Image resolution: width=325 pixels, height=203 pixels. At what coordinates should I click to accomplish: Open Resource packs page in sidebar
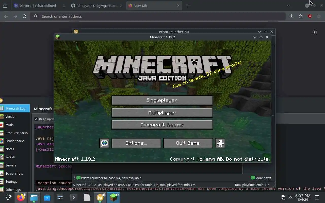pyautogui.click(x=15, y=133)
